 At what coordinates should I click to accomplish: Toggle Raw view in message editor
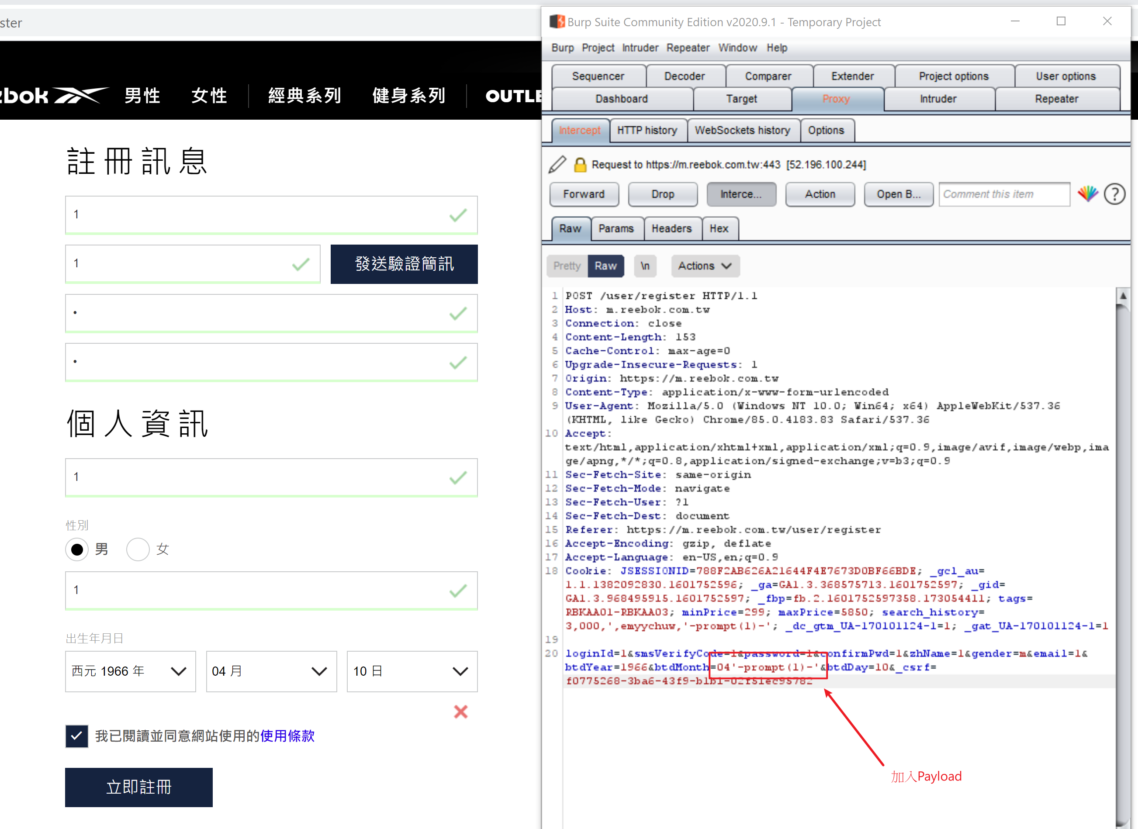click(605, 266)
